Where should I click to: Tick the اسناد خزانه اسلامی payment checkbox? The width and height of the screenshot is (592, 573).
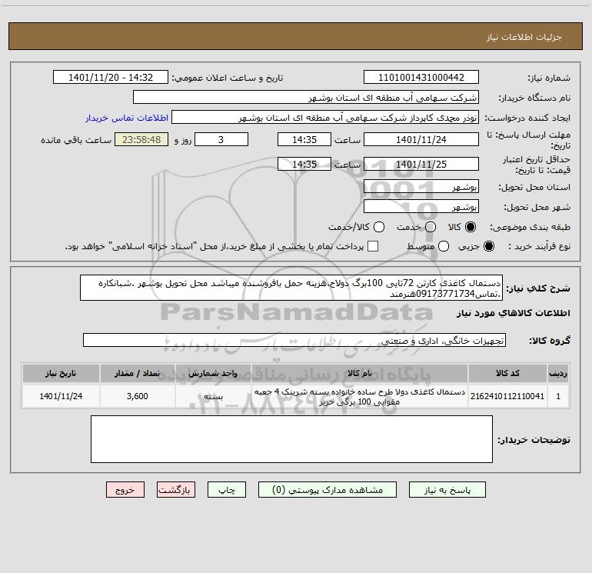click(373, 246)
